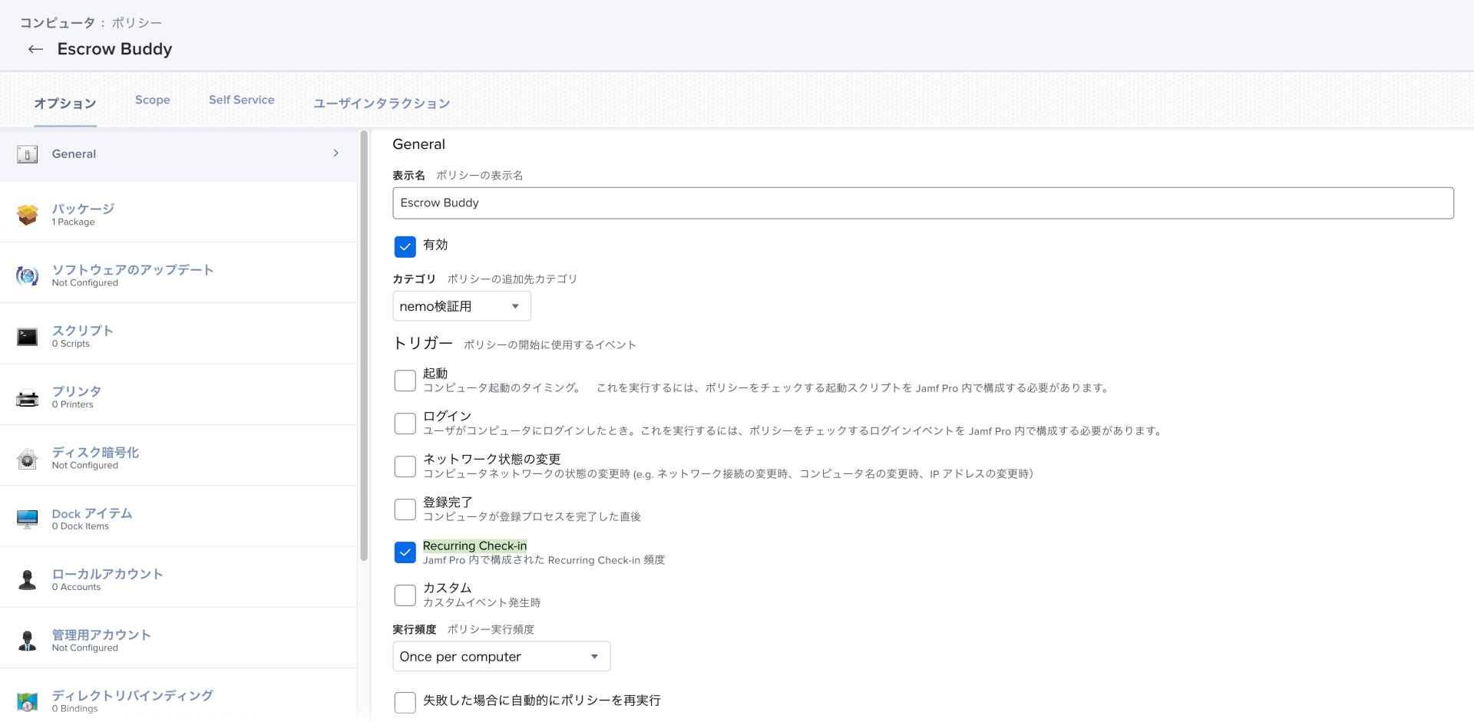Click the back arrow next to Escrow Buddy
Viewport: 1474px width, 722px height.
(35, 49)
